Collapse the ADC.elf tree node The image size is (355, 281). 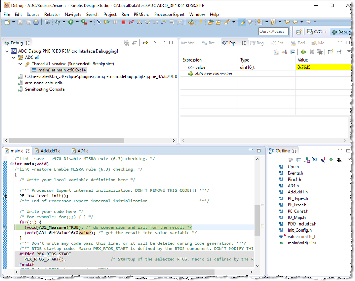tap(14, 58)
